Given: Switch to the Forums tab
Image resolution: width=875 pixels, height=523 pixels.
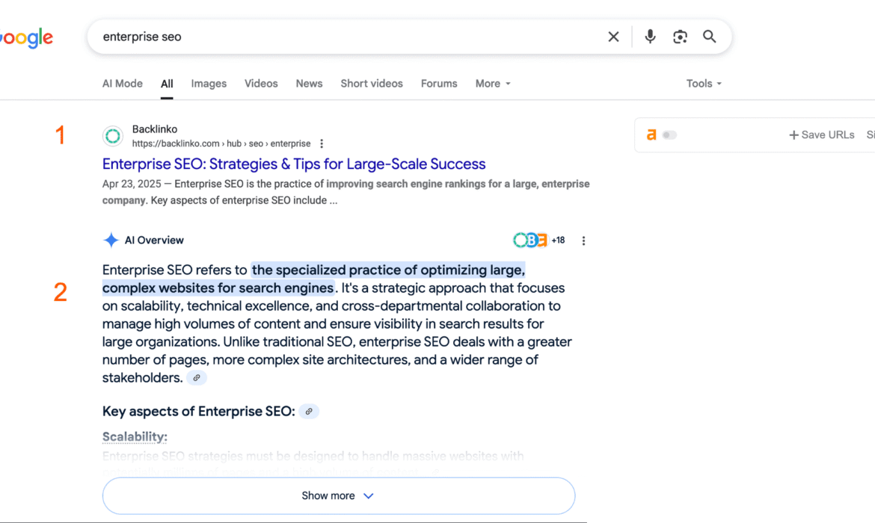Looking at the screenshot, I should 439,84.
